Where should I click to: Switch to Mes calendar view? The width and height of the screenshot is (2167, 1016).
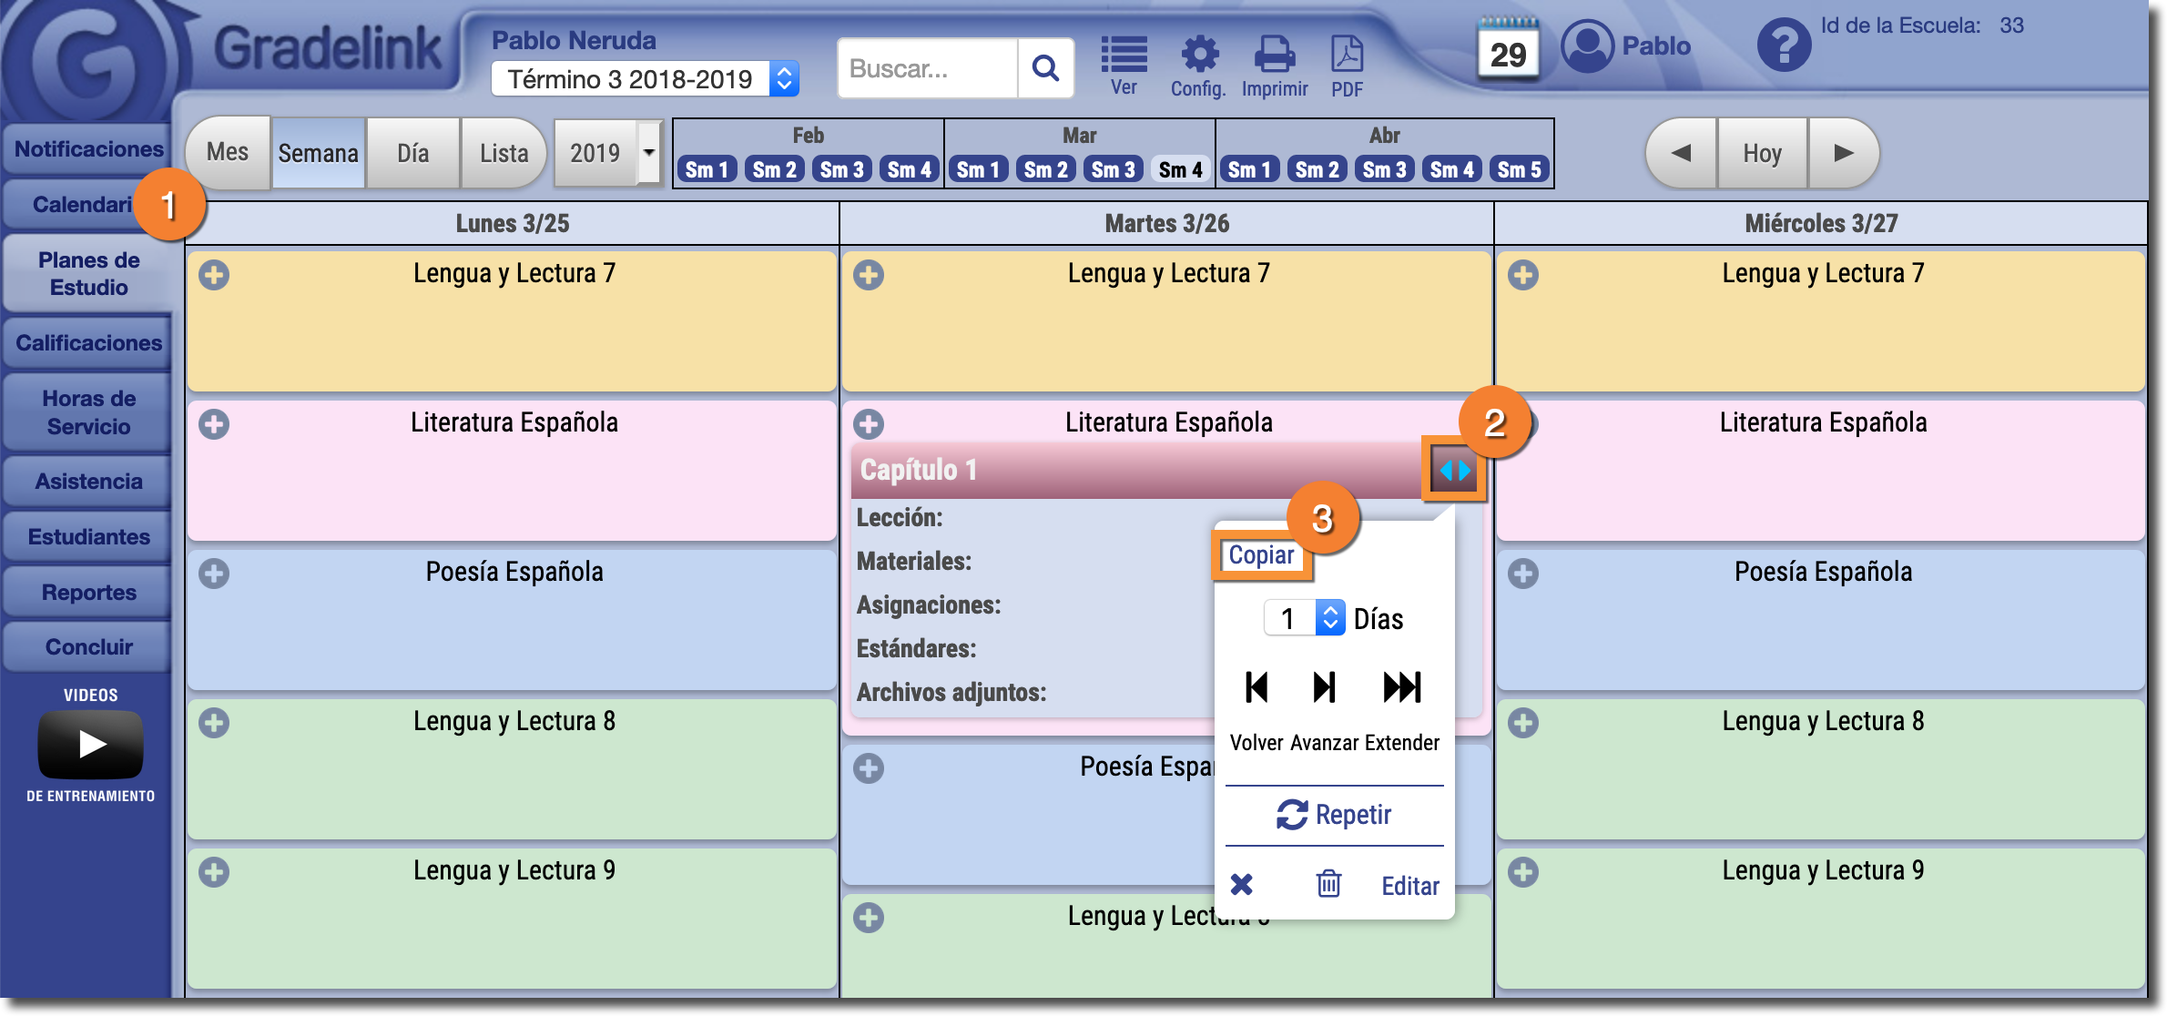(x=228, y=153)
